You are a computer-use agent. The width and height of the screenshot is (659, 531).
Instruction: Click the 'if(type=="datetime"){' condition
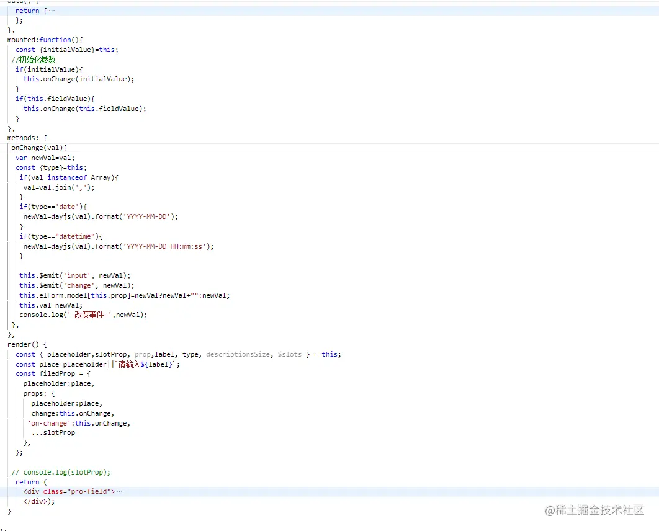click(61, 236)
